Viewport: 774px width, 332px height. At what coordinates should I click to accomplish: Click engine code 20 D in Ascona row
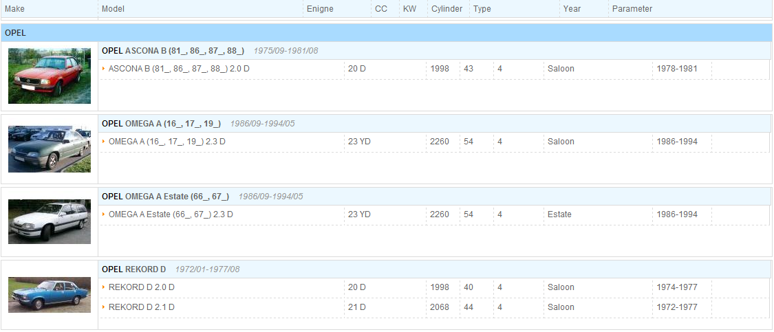coord(357,69)
